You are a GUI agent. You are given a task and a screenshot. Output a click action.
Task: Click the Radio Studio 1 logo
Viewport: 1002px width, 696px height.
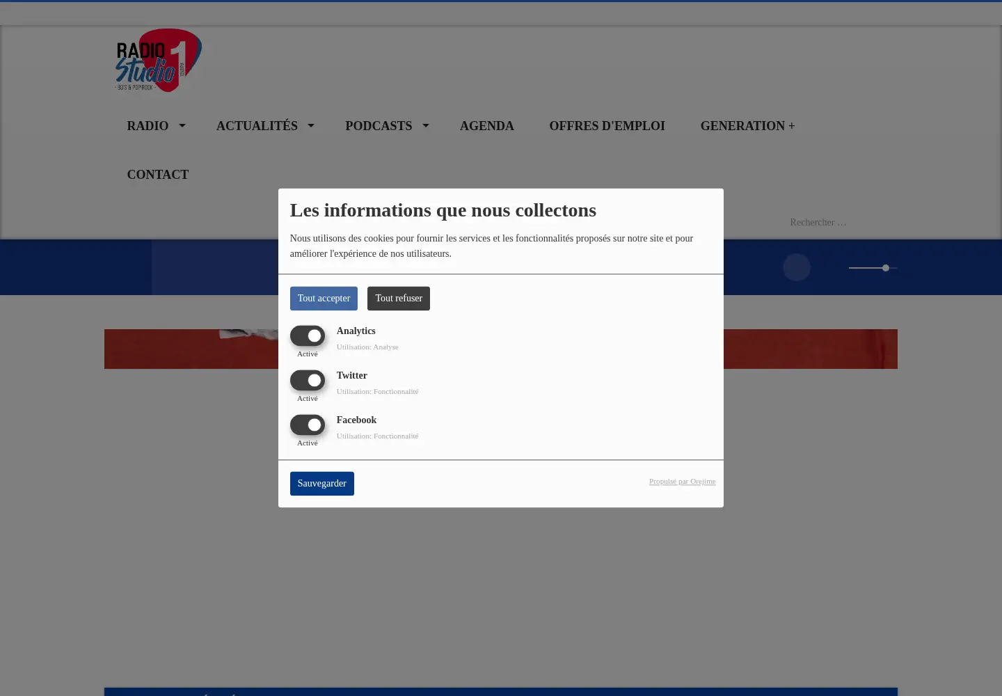(x=158, y=61)
